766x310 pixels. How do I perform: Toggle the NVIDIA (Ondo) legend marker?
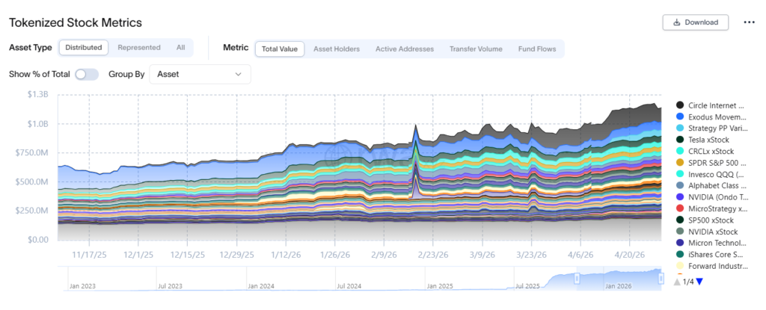tap(679, 197)
